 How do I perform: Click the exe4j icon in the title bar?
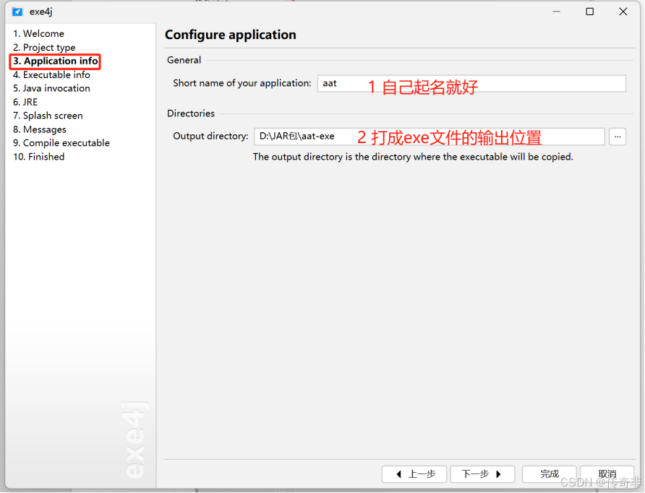[x=17, y=12]
